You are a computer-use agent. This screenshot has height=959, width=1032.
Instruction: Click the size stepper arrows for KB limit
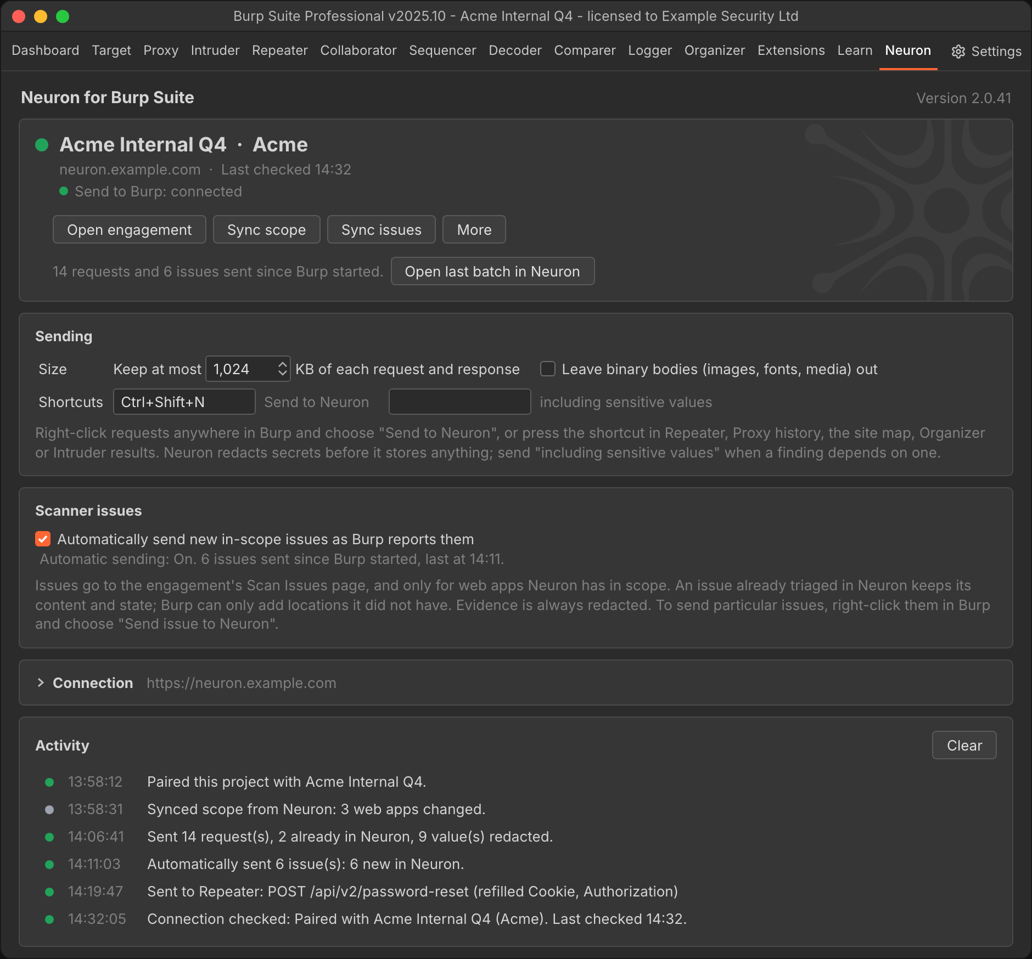click(282, 369)
